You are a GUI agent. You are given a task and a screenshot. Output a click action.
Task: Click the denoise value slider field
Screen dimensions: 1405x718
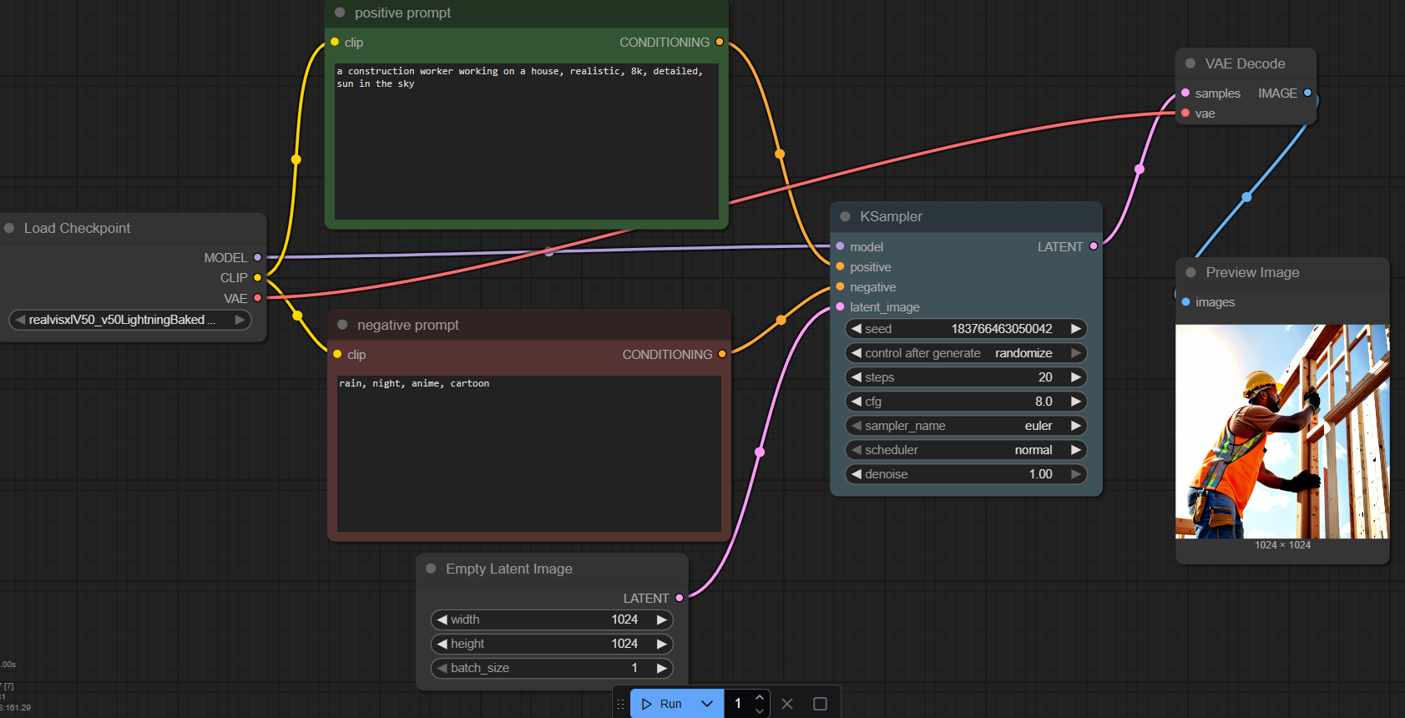[x=966, y=474]
